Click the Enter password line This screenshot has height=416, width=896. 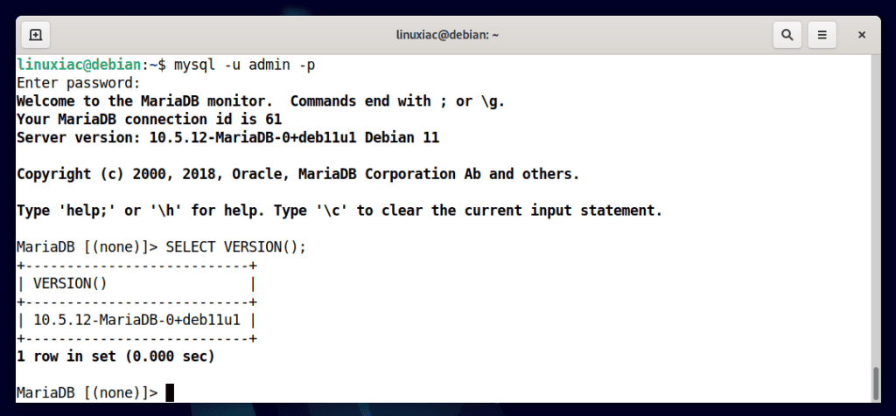pyautogui.click(x=78, y=83)
